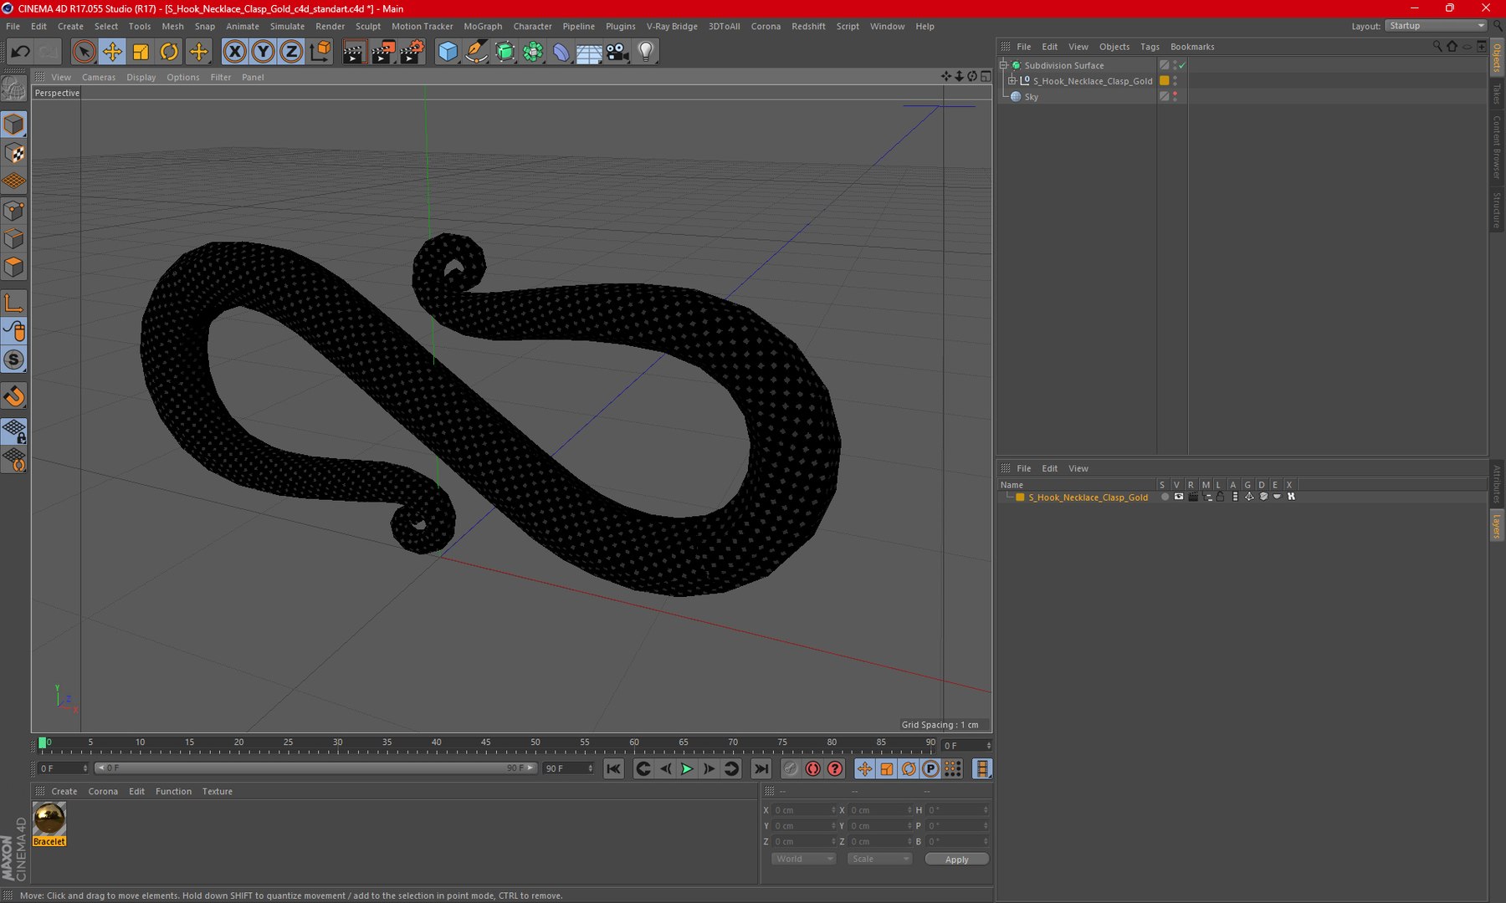Click the object manager search icon

click(1437, 47)
